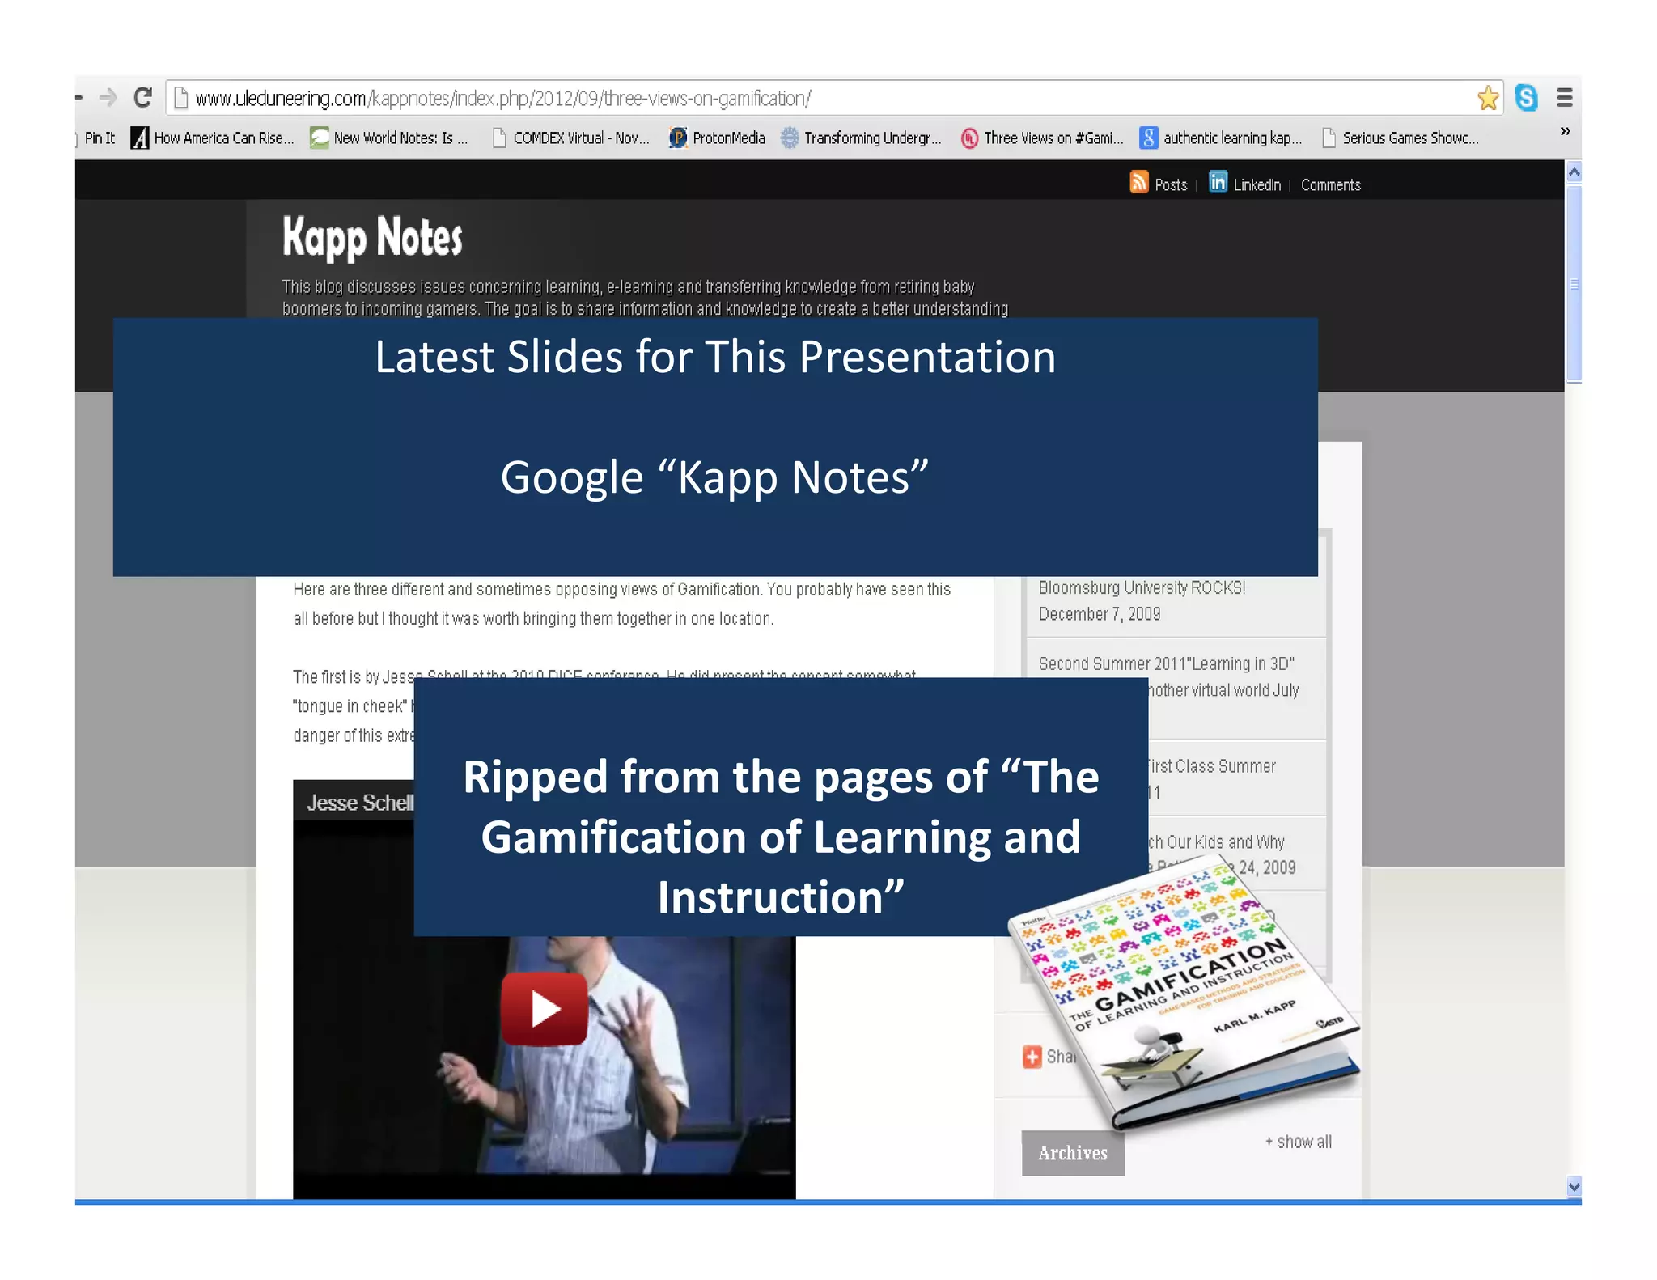
Task: Play the Jesse Schell YouTube video
Action: pyautogui.click(x=544, y=1009)
